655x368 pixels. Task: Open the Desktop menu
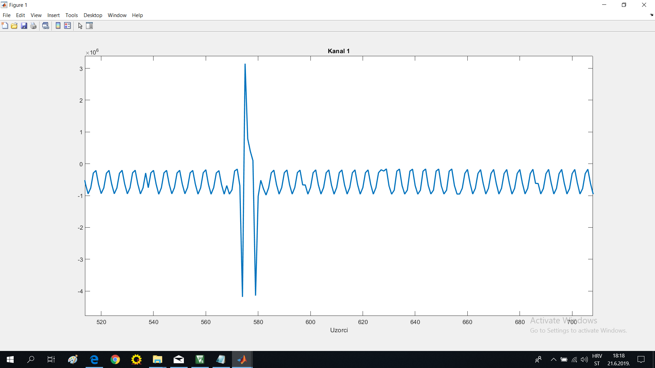[93, 15]
